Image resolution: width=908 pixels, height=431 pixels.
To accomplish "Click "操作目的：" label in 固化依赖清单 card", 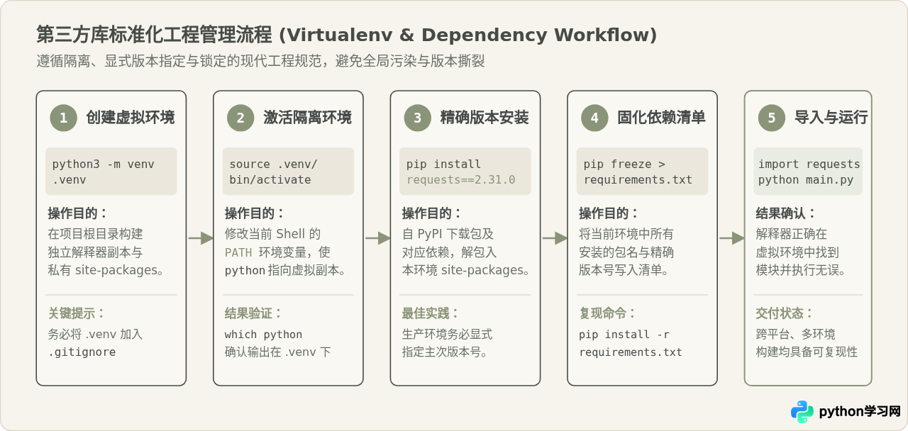I will coord(609,213).
